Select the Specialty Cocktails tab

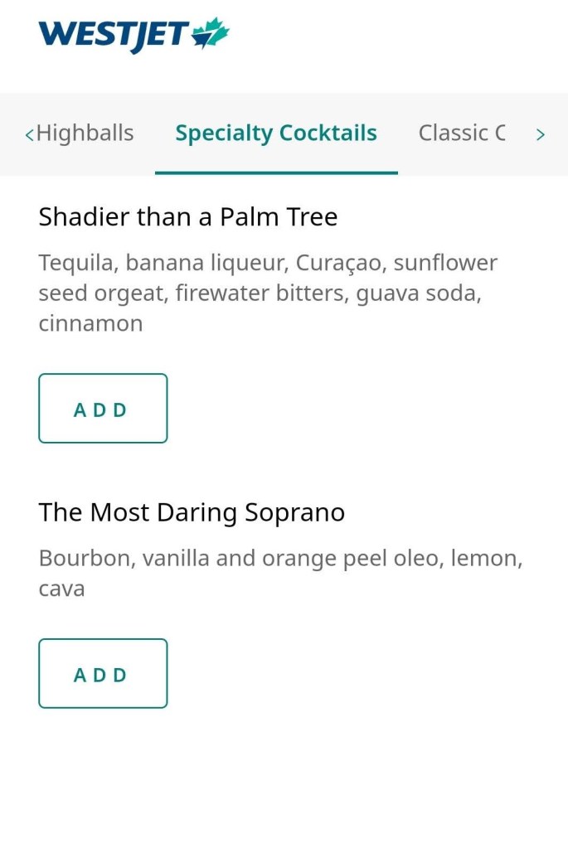tap(276, 133)
